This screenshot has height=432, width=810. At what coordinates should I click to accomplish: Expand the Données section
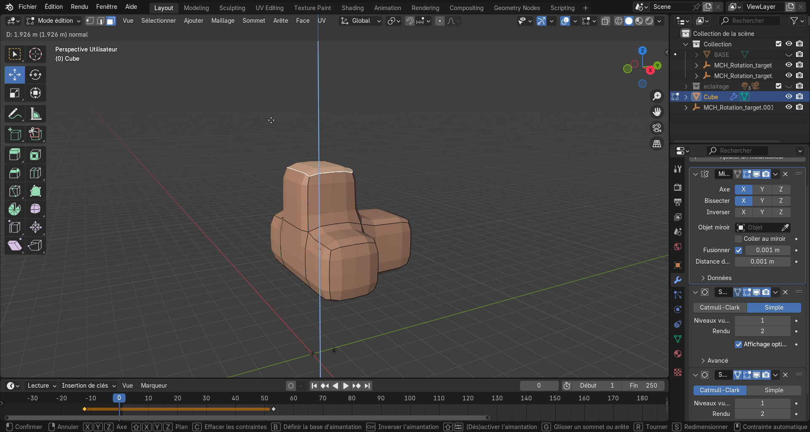coord(719,278)
